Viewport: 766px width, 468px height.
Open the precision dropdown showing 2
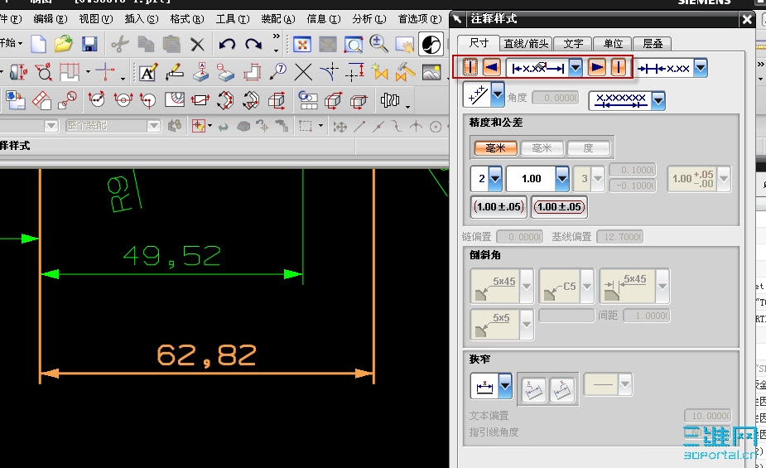495,179
